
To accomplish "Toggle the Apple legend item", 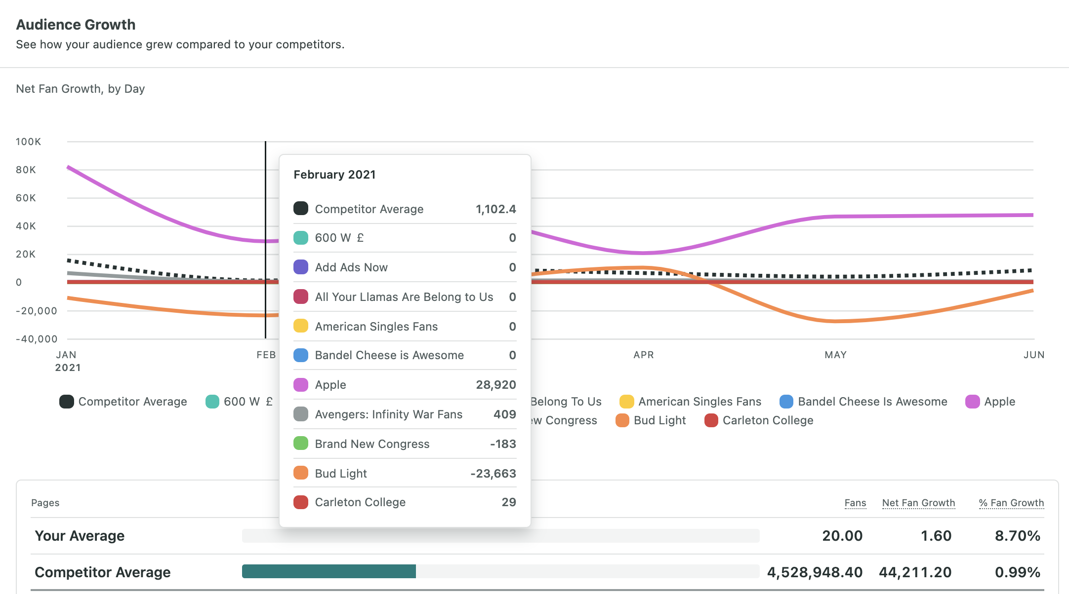I will click(x=990, y=402).
